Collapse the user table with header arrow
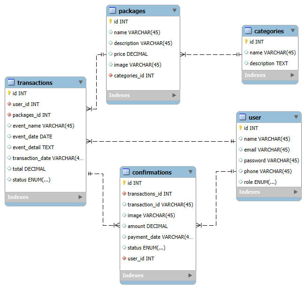The height and width of the screenshot is (289, 306). click(296, 117)
